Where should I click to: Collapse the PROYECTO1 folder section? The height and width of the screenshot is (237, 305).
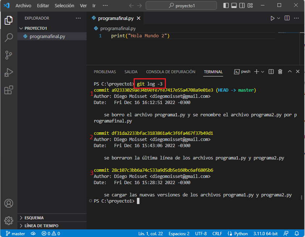point(52,28)
